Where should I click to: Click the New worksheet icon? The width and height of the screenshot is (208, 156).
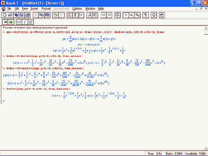(x=5, y=15)
